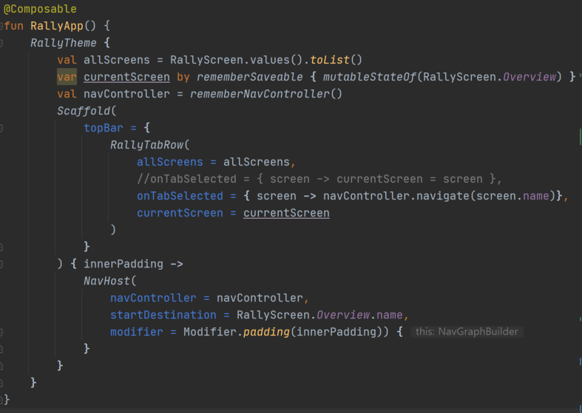This screenshot has height=413, width=582.
Task: Click the 'fun' keyword before RallyApp
Action: pyautogui.click(x=14, y=26)
